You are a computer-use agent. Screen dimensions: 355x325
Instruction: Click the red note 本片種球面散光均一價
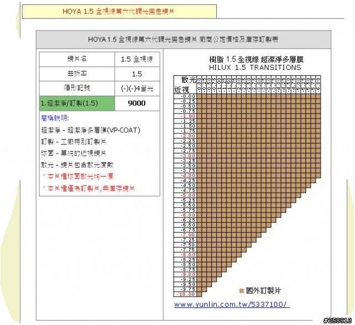coord(78,176)
